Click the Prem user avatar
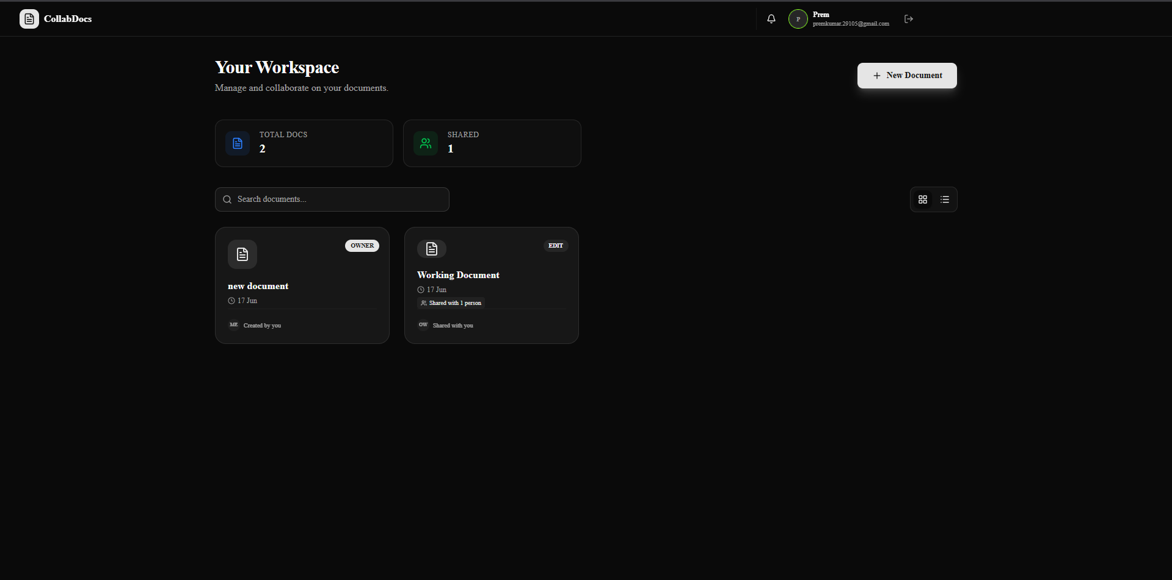 coord(798,19)
